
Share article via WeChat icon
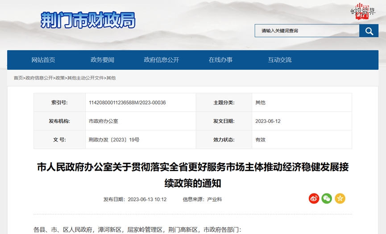click(327, 199)
